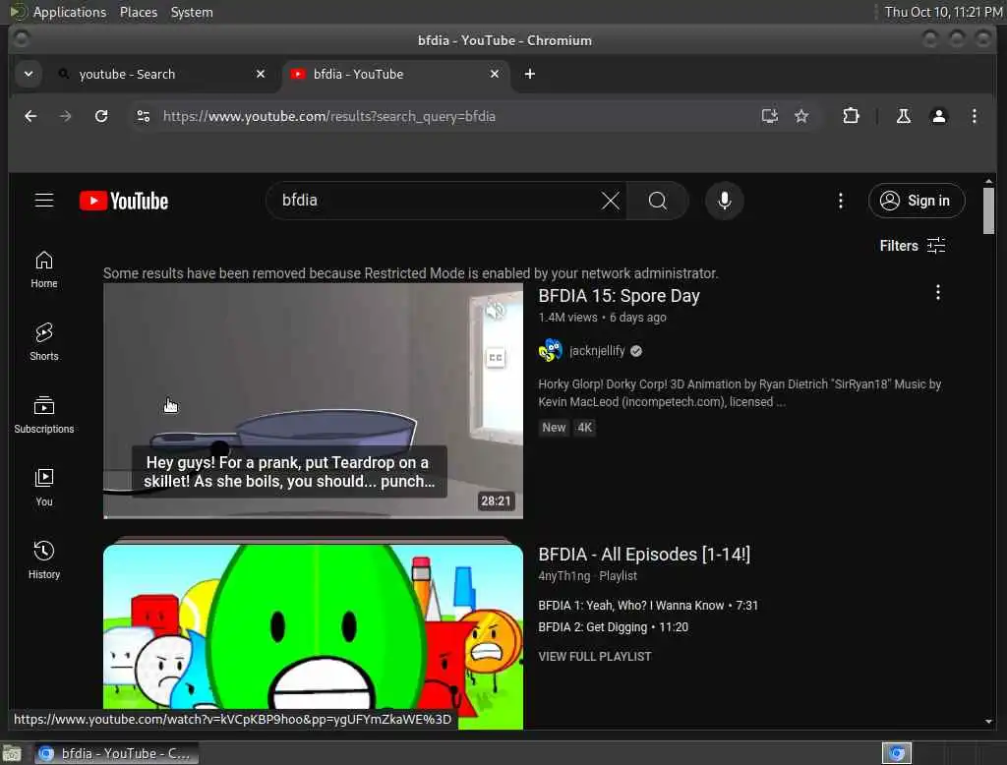This screenshot has width=1007, height=765.
Task: Click into the YouTube search field
Action: point(437,201)
